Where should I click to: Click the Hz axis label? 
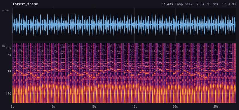tap(4, 46)
